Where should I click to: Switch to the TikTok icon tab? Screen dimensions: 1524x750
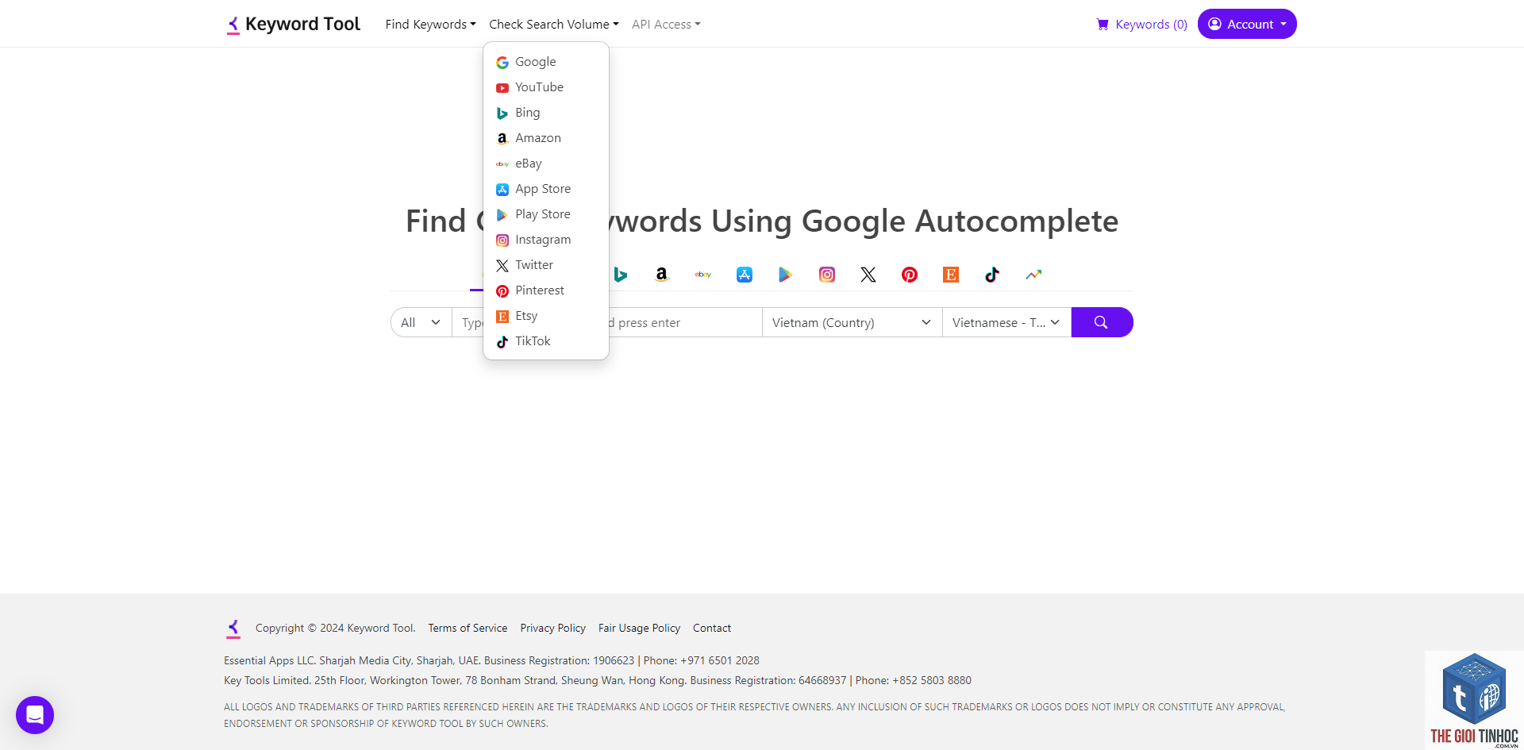(x=992, y=275)
